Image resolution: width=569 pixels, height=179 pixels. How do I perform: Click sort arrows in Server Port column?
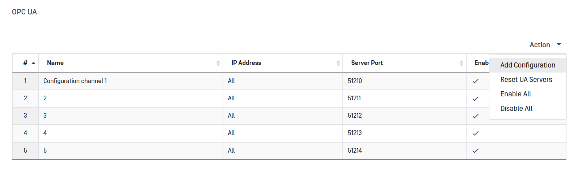coord(461,63)
